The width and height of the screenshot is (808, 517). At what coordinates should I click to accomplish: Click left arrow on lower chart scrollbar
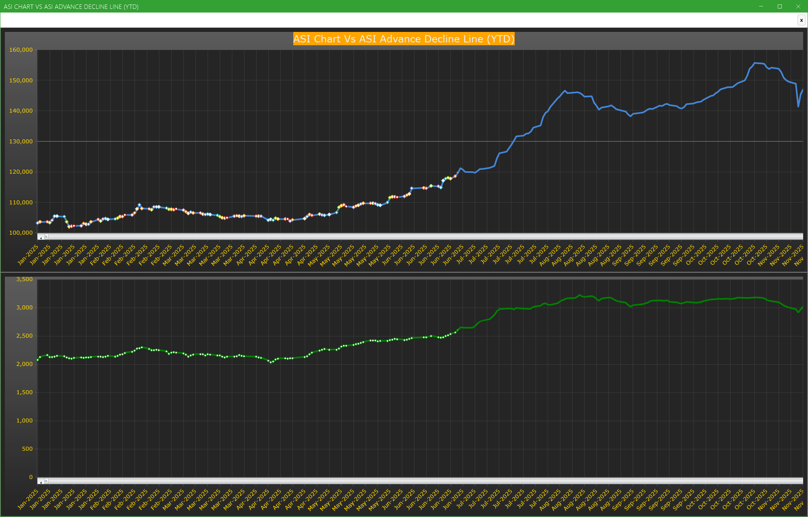[x=41, y=482]
